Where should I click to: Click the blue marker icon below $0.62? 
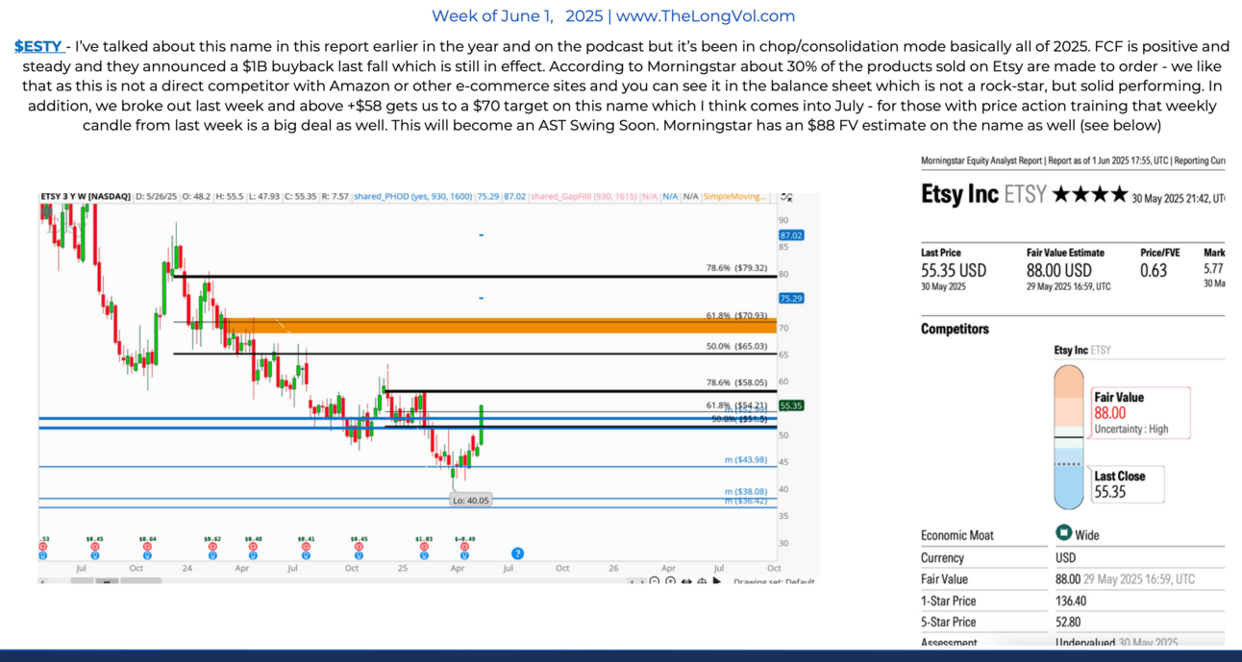[212, 555]
